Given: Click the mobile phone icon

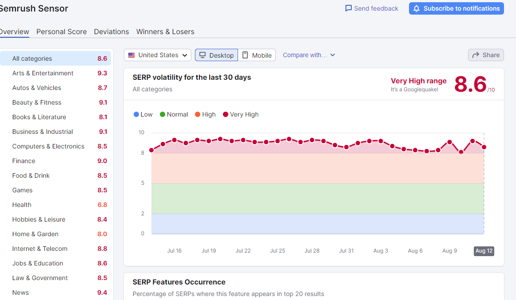Looking at the screenshot, I should click(x=245, y=55).
